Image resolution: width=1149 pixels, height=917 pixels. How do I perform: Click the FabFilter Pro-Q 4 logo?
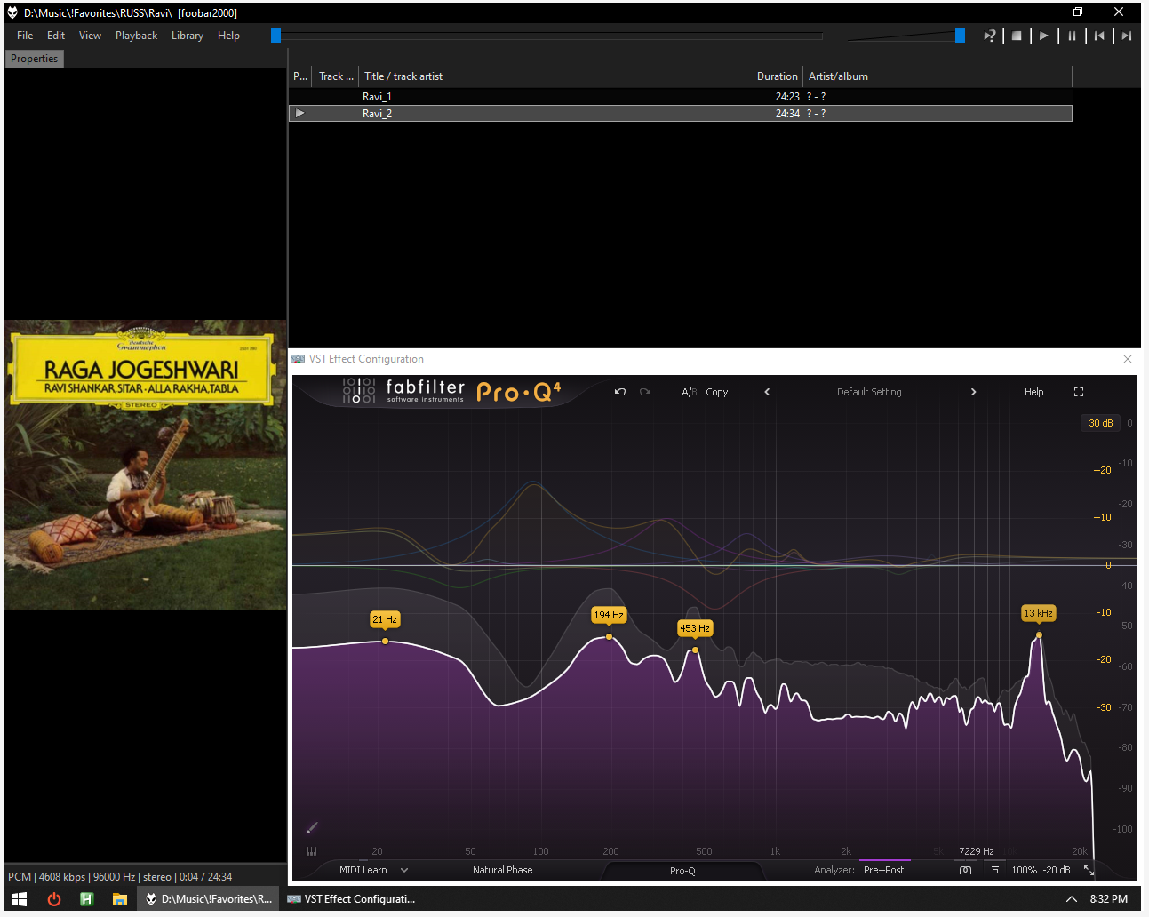(451, 391)
